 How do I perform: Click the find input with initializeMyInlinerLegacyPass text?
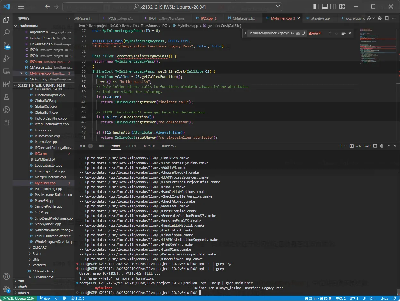tap(269, 33)
